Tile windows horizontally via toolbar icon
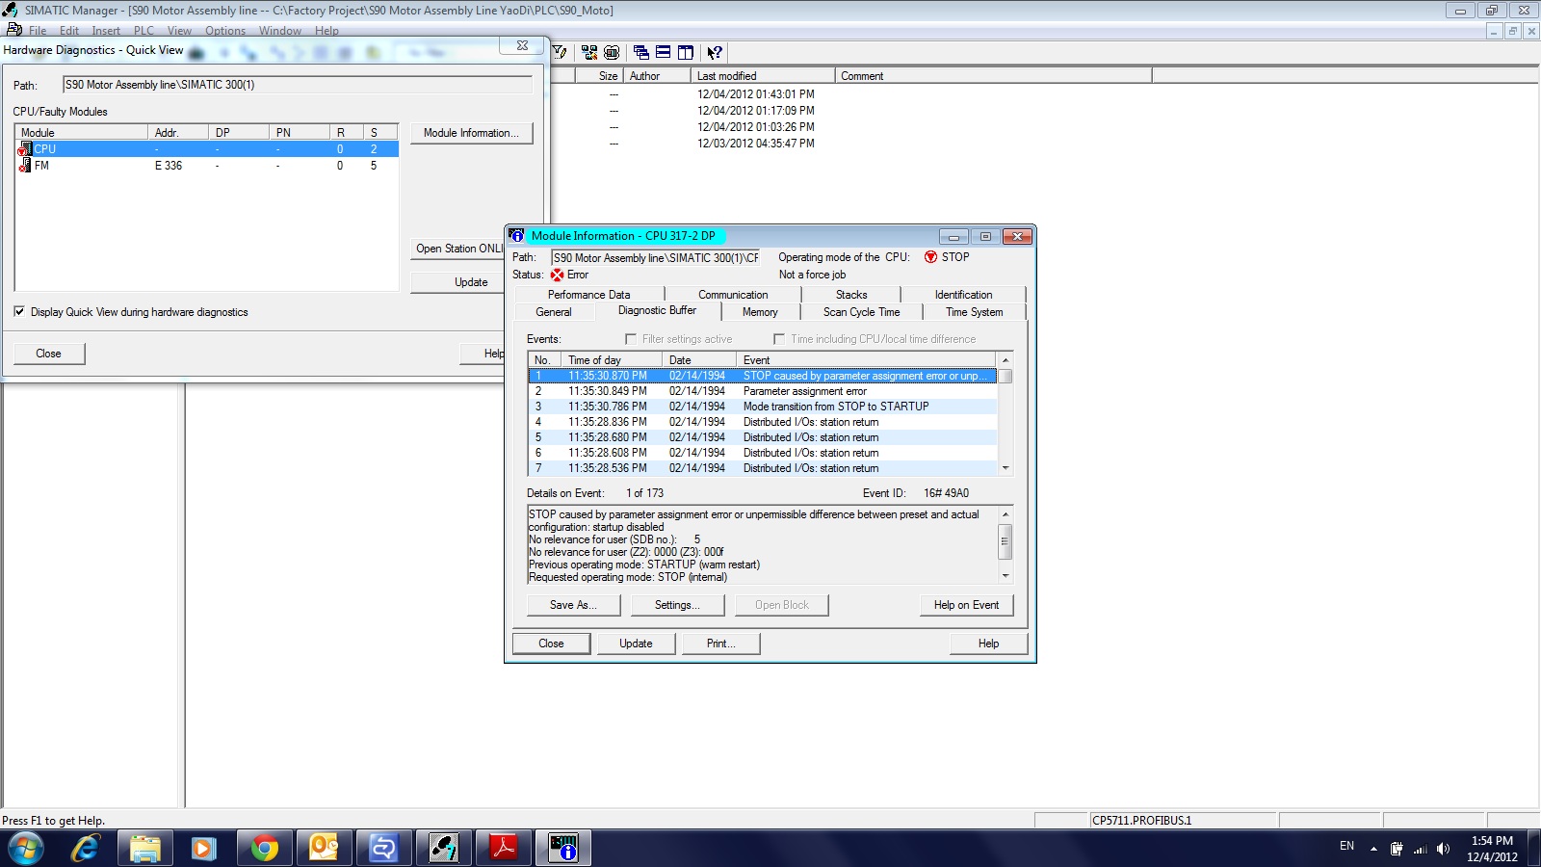The height and width of the screenshot is (867, 1541). coord(664,52)
